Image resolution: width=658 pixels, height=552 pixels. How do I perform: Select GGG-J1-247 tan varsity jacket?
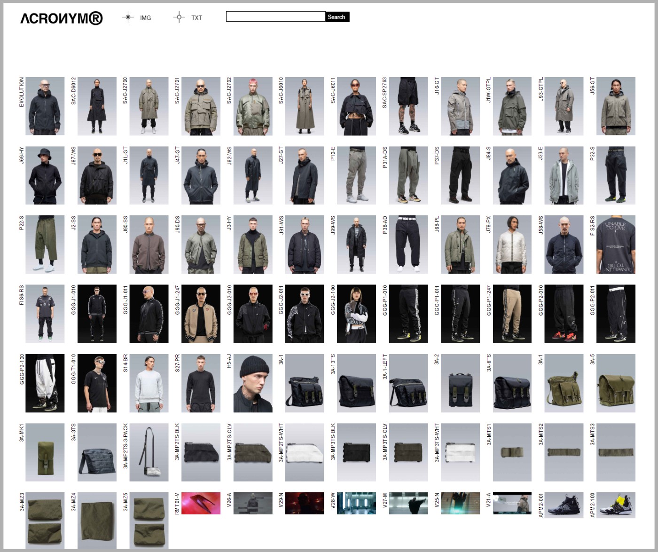click(x=201, y=314)
